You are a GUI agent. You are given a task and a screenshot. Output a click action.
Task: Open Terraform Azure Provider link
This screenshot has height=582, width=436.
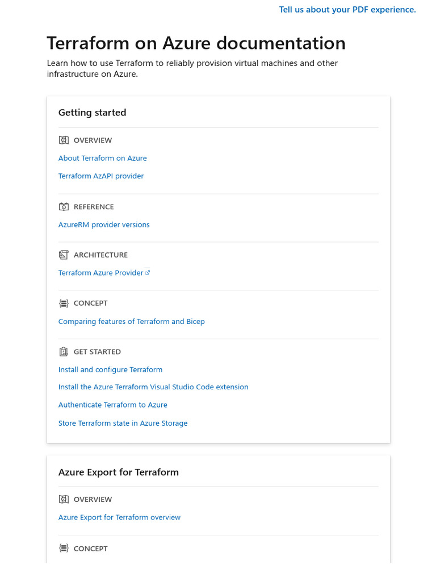[100, 273]
